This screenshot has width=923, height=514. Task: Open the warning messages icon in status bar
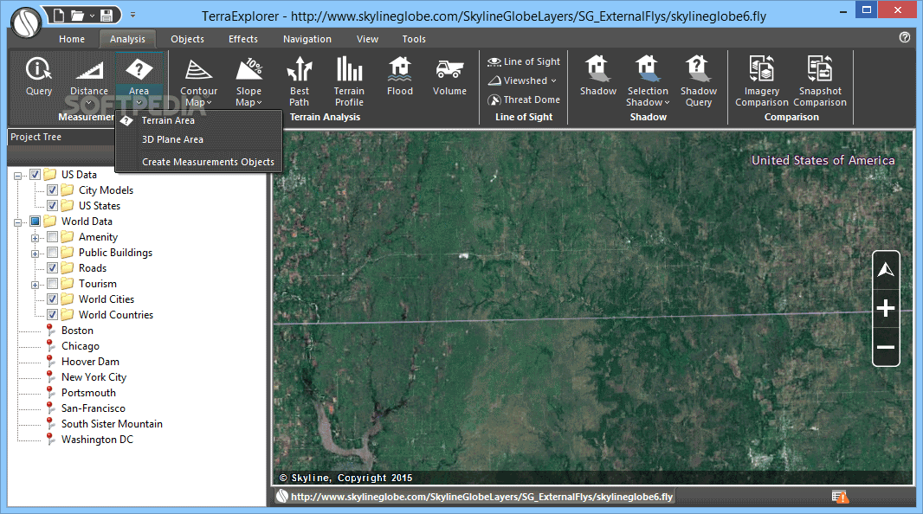point(840,497)
